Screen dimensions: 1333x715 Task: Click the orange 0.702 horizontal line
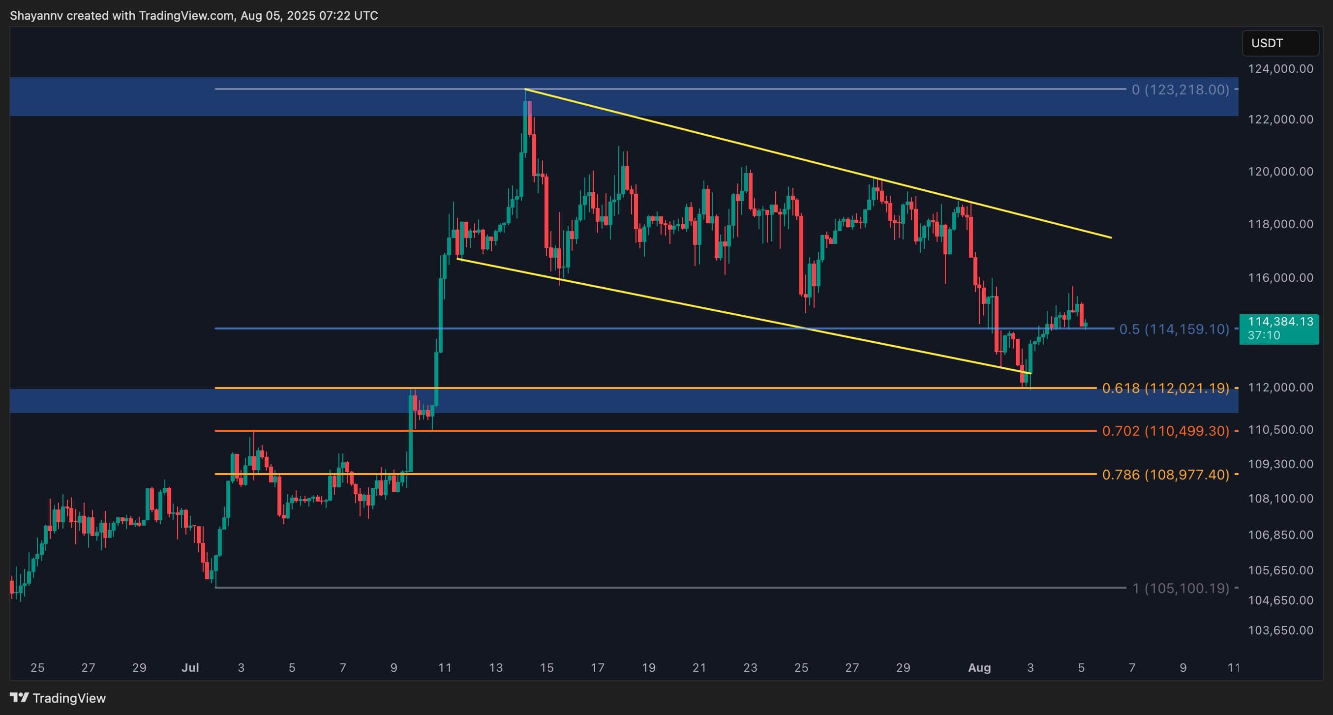tap(673, 430)
